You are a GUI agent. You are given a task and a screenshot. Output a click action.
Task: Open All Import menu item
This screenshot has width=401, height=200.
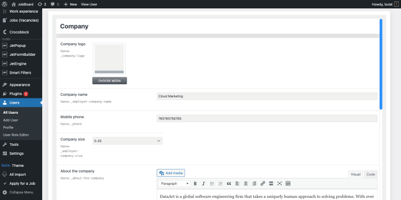pos(21,175)
